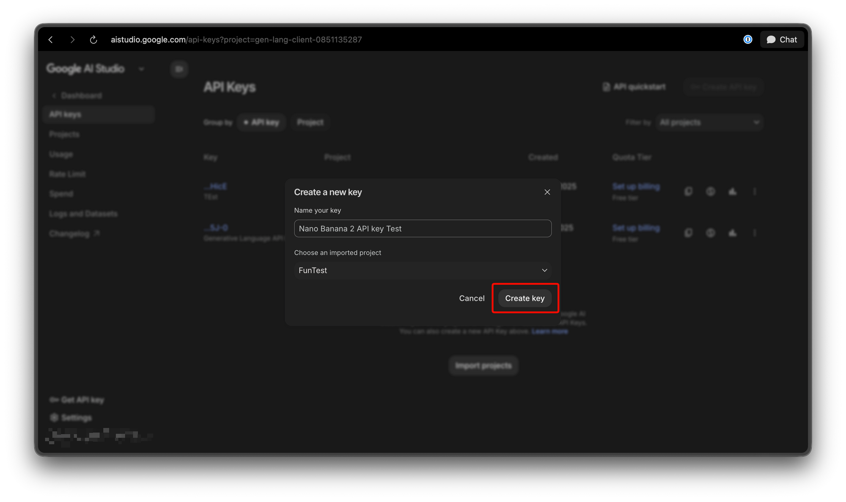Click Get API key in the sidebar
The image size is (846, 502).
[x=77, y=400]
